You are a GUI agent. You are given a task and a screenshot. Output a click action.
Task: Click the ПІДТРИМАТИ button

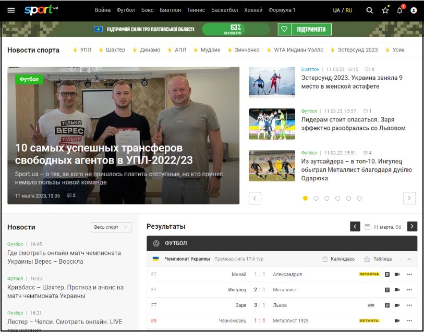pyautogui.click(x=311, y=29)
